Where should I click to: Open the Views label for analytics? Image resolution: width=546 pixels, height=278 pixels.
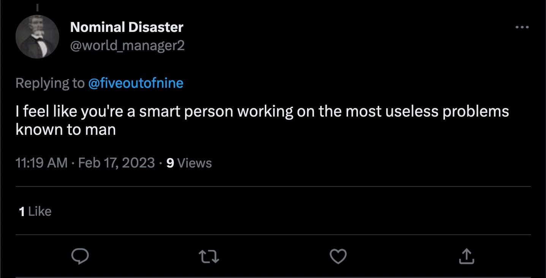[195, 163]
